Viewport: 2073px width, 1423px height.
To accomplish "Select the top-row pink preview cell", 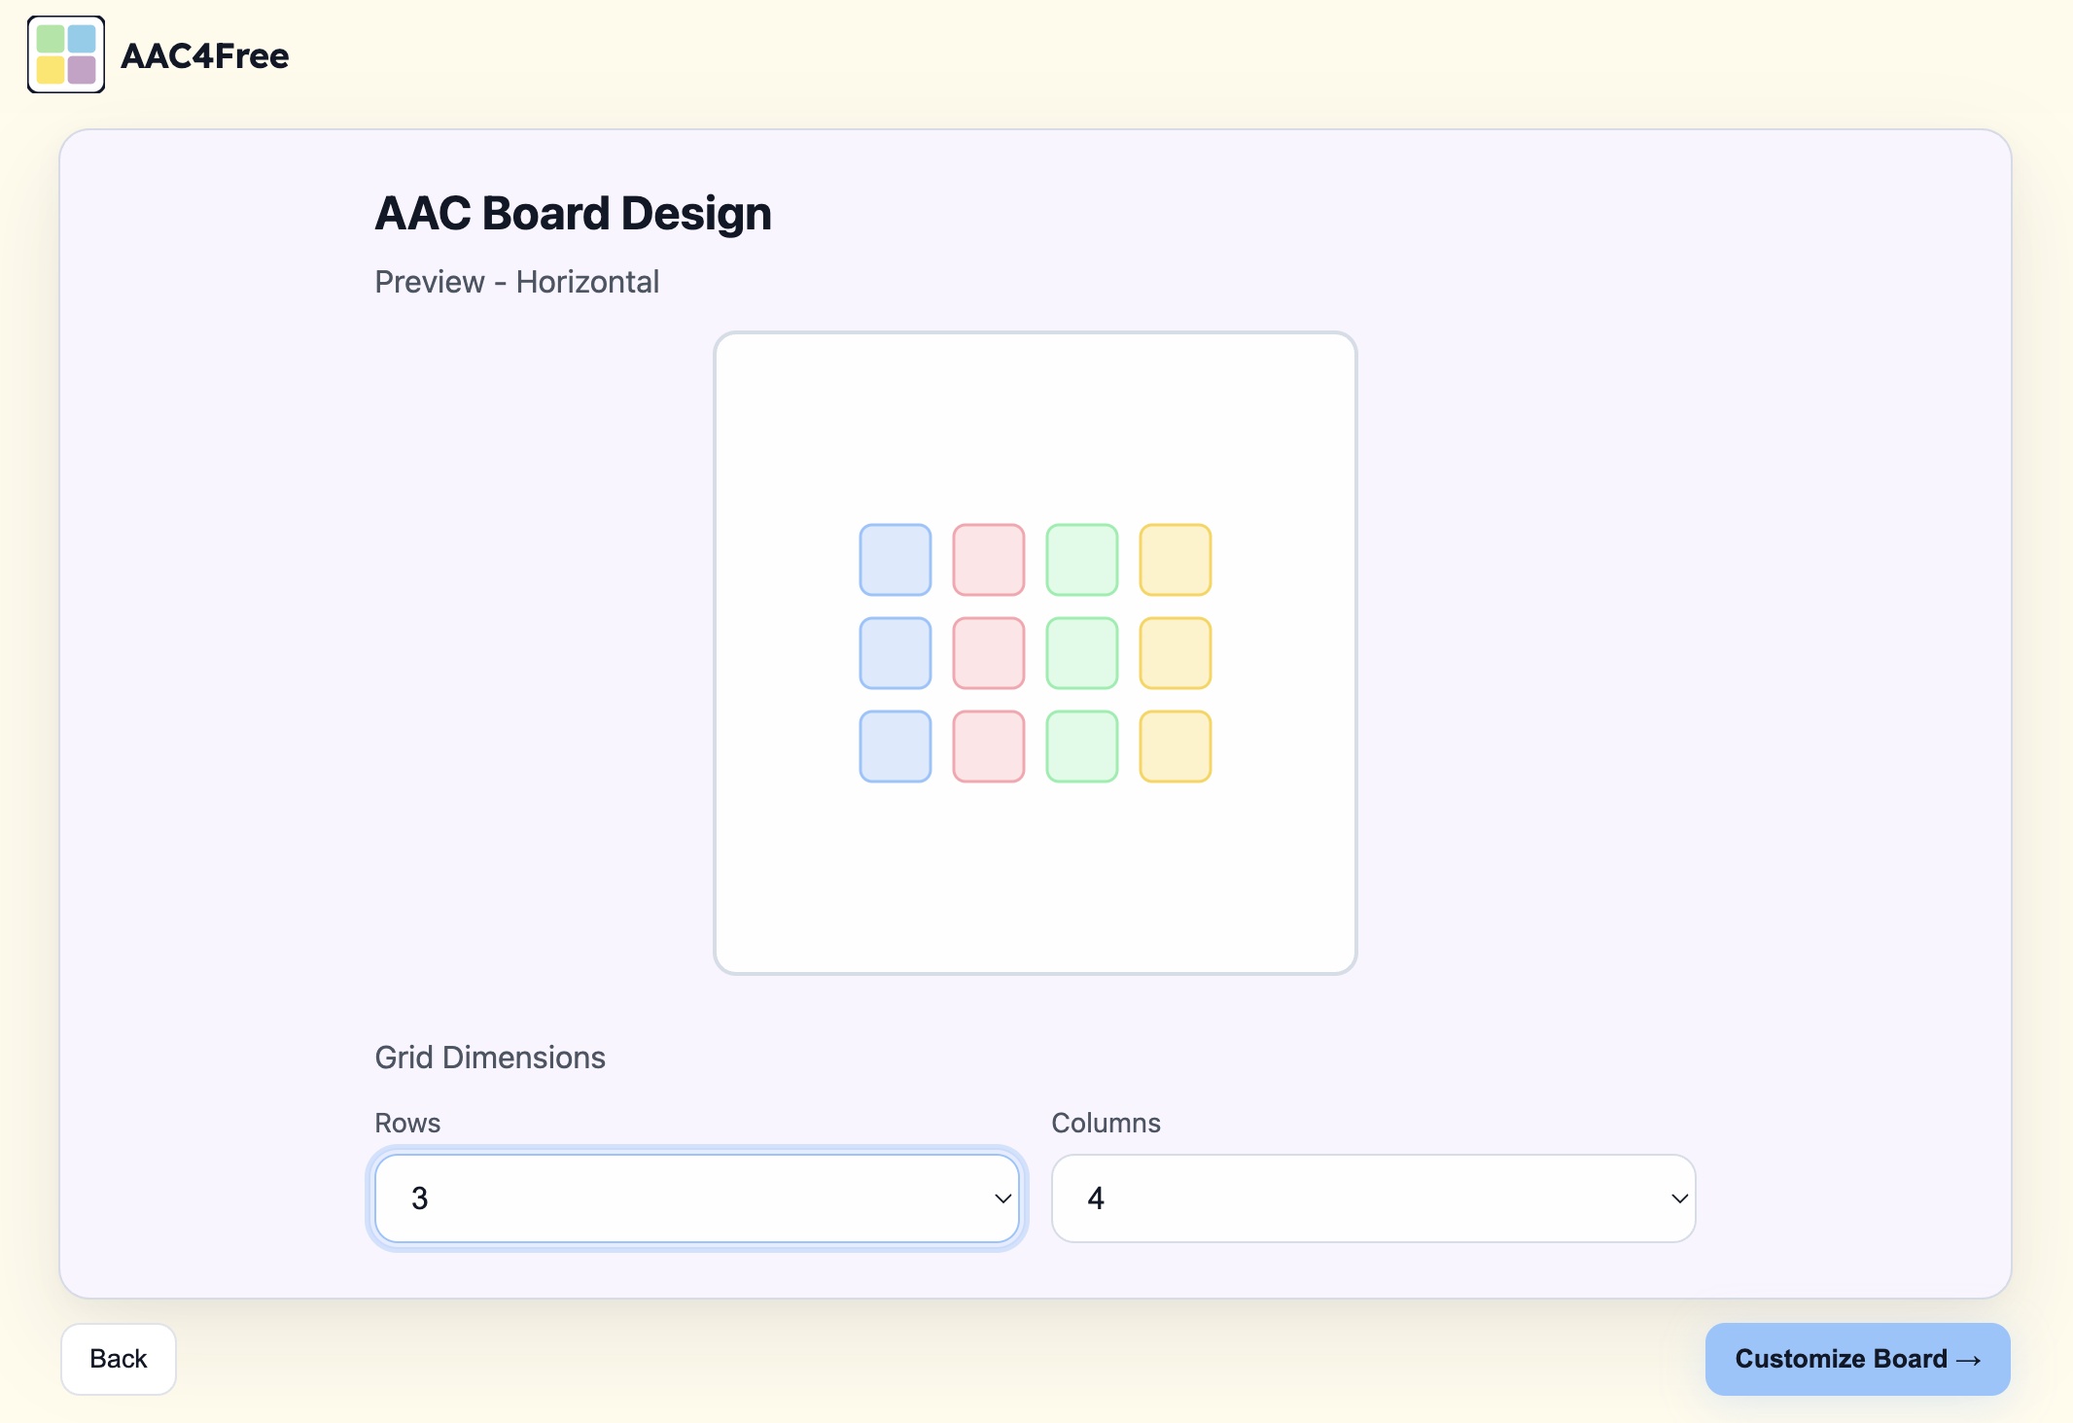I will [989, 560].
